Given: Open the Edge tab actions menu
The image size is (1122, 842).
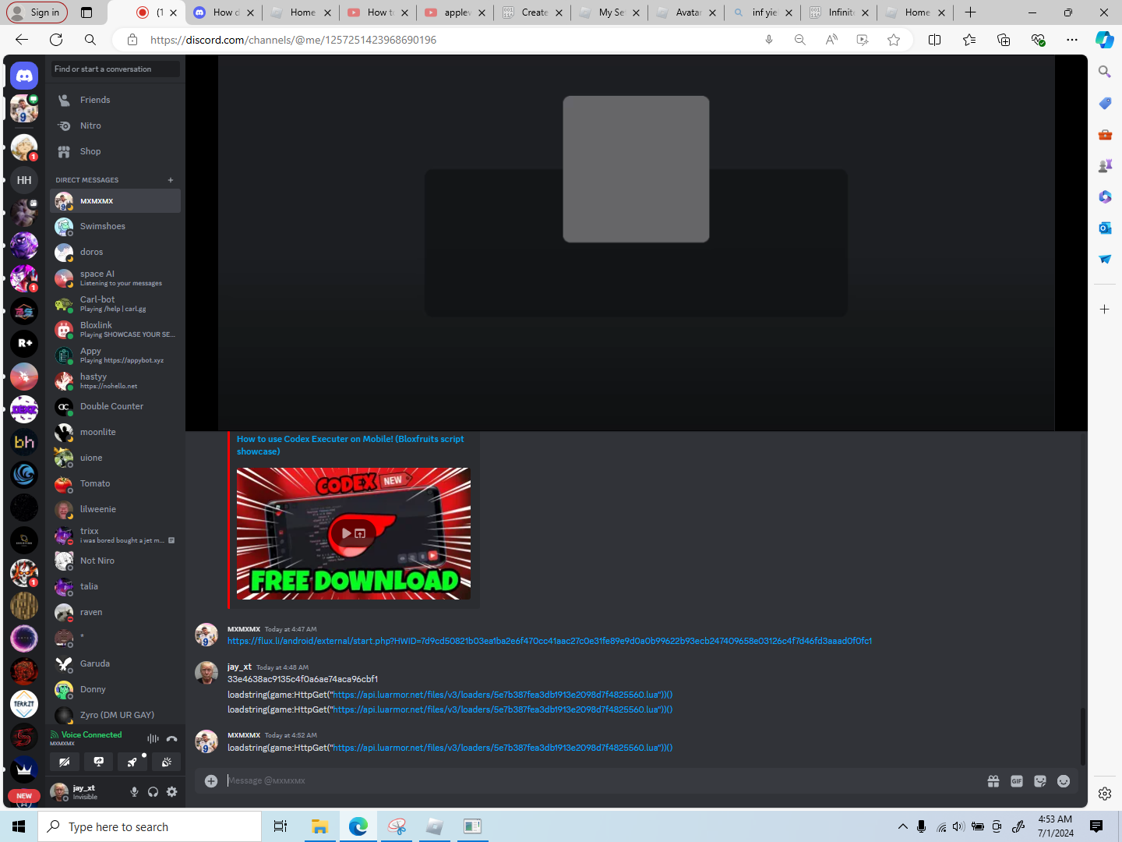Looking at the screenshot, I should point(86,12).
